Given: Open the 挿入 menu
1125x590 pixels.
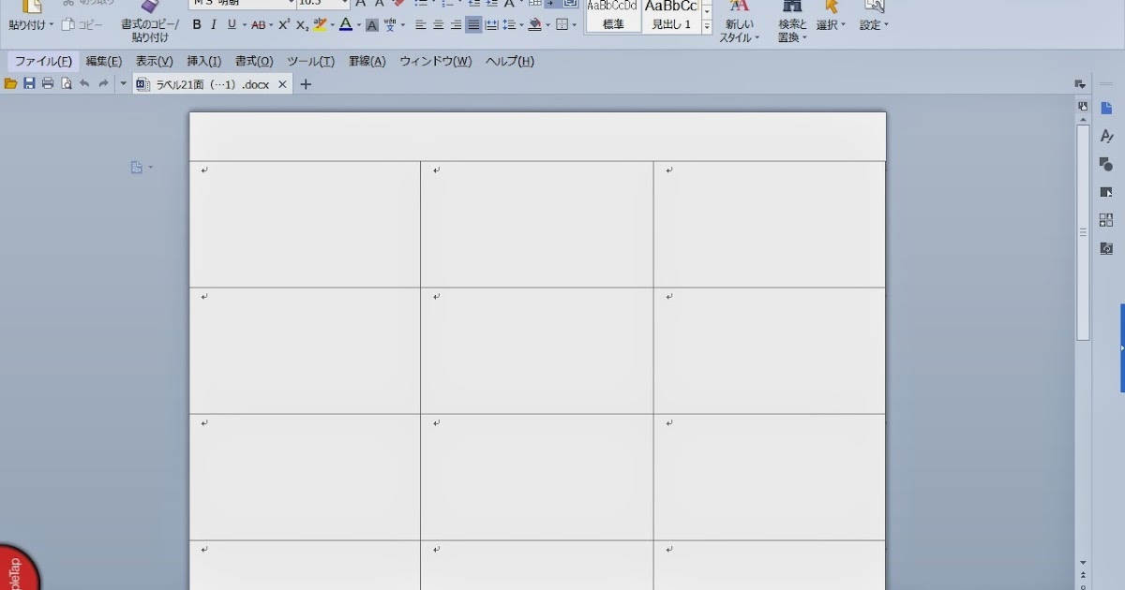Looking at the screenshot, I should (203, 62).
